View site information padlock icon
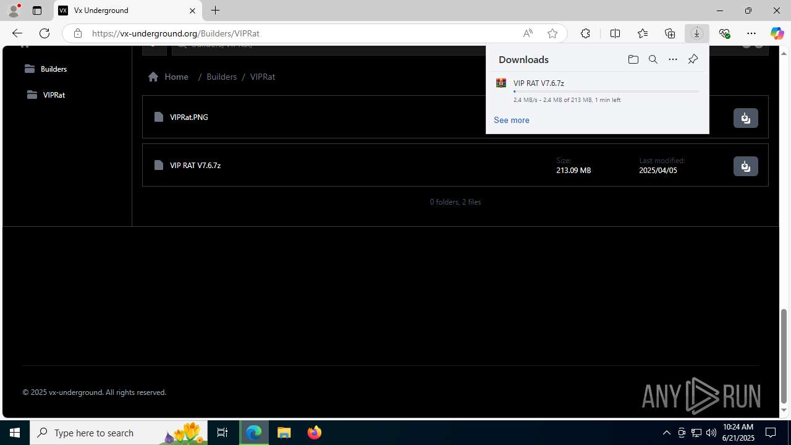This screenshot has height=445, width=791. click(x=78, y=33)
